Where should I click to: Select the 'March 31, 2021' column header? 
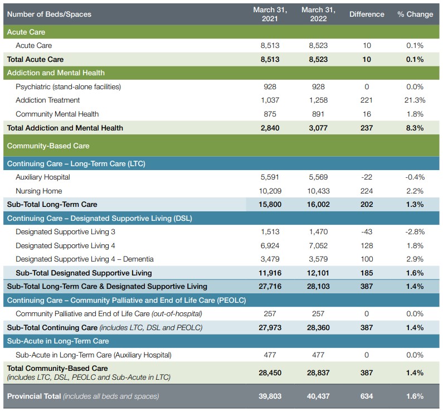tap(270, 14)
